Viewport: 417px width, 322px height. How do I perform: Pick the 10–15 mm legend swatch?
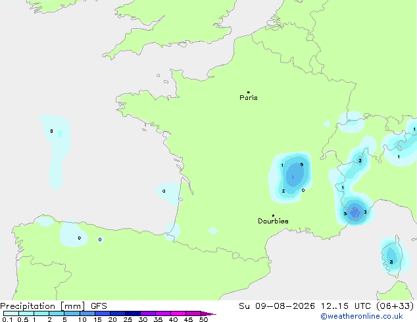tap(87, 313)
